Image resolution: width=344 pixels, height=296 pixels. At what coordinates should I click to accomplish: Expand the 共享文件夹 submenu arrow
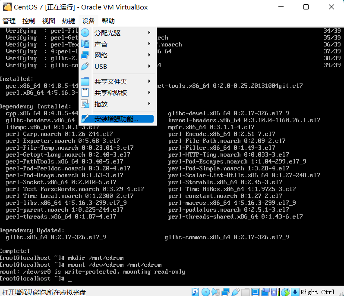pyautogui.click(x=149, y=81)
